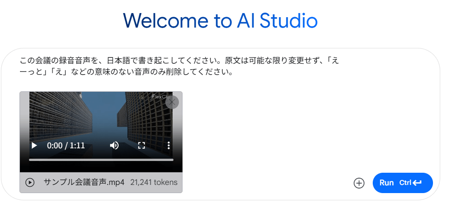Click the 21,241 tokens count
Viewport: 452px width, 208px height.
click(x=154, y=182)
